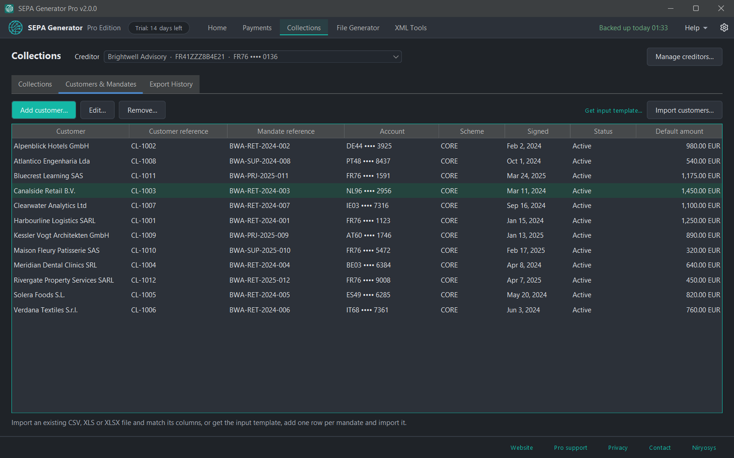Screen dimensions: 734x458
Task: Select the Verdana Textiles S.r.l. row
Action: coord(367,310)
